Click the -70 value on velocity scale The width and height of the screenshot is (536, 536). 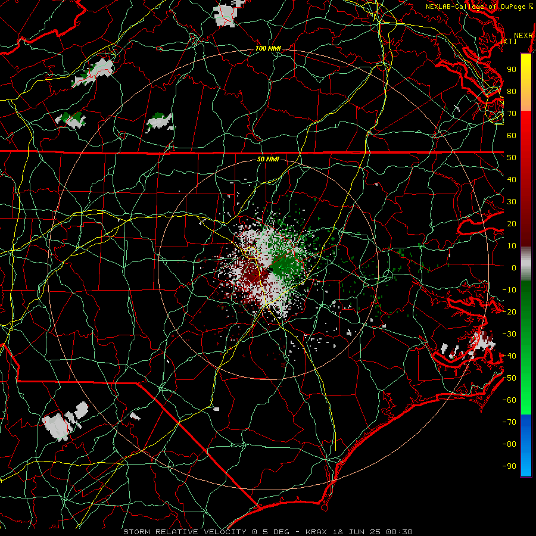[509, 422]
